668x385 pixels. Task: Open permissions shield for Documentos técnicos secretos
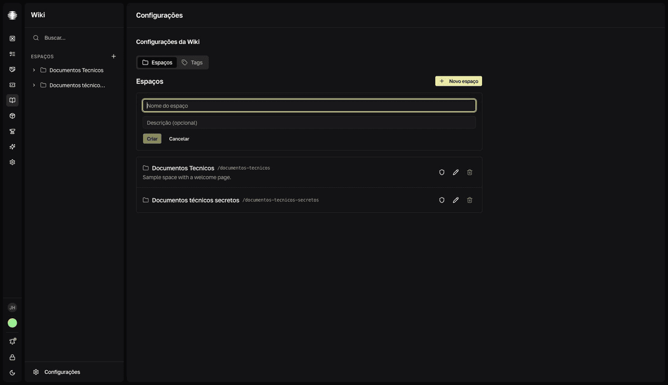click(x=442, y=200)
